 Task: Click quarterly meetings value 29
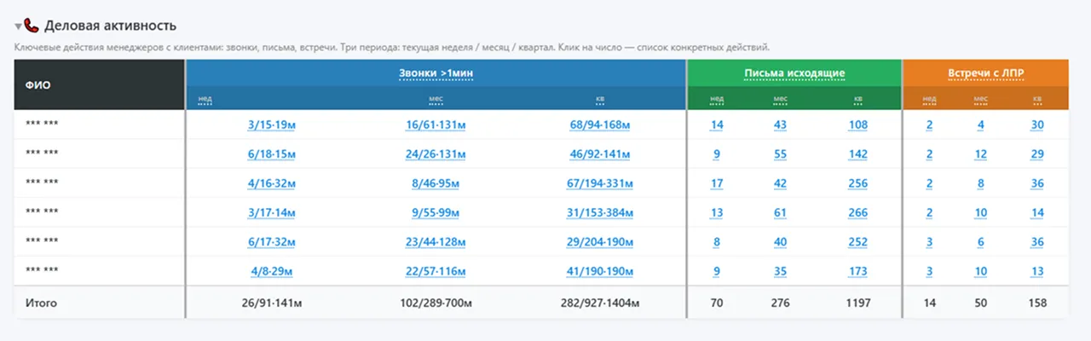click(1037, 154)
